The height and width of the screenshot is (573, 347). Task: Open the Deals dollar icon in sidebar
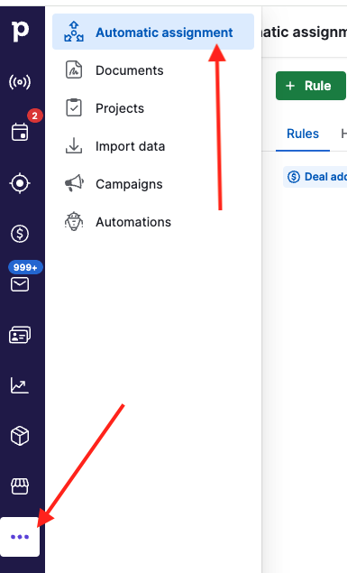[20, 234]
